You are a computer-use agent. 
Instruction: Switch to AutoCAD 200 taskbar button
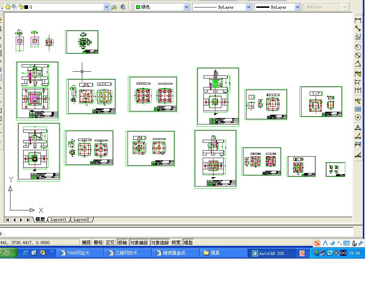tap(272, 253)
